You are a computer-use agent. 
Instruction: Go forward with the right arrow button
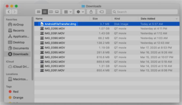(x=14, y=12)
